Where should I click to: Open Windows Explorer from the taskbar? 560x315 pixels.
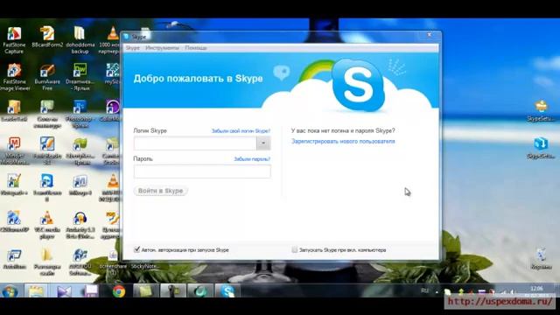pos(36,291)
